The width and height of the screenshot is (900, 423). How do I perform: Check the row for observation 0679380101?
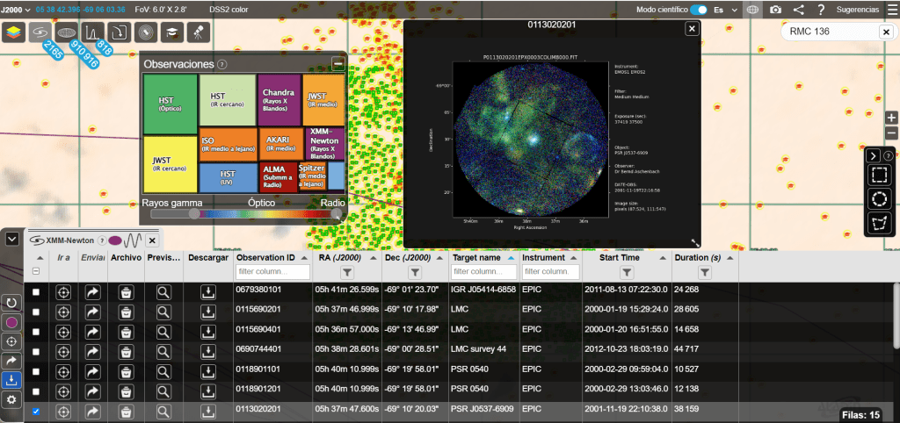[36, 292]
